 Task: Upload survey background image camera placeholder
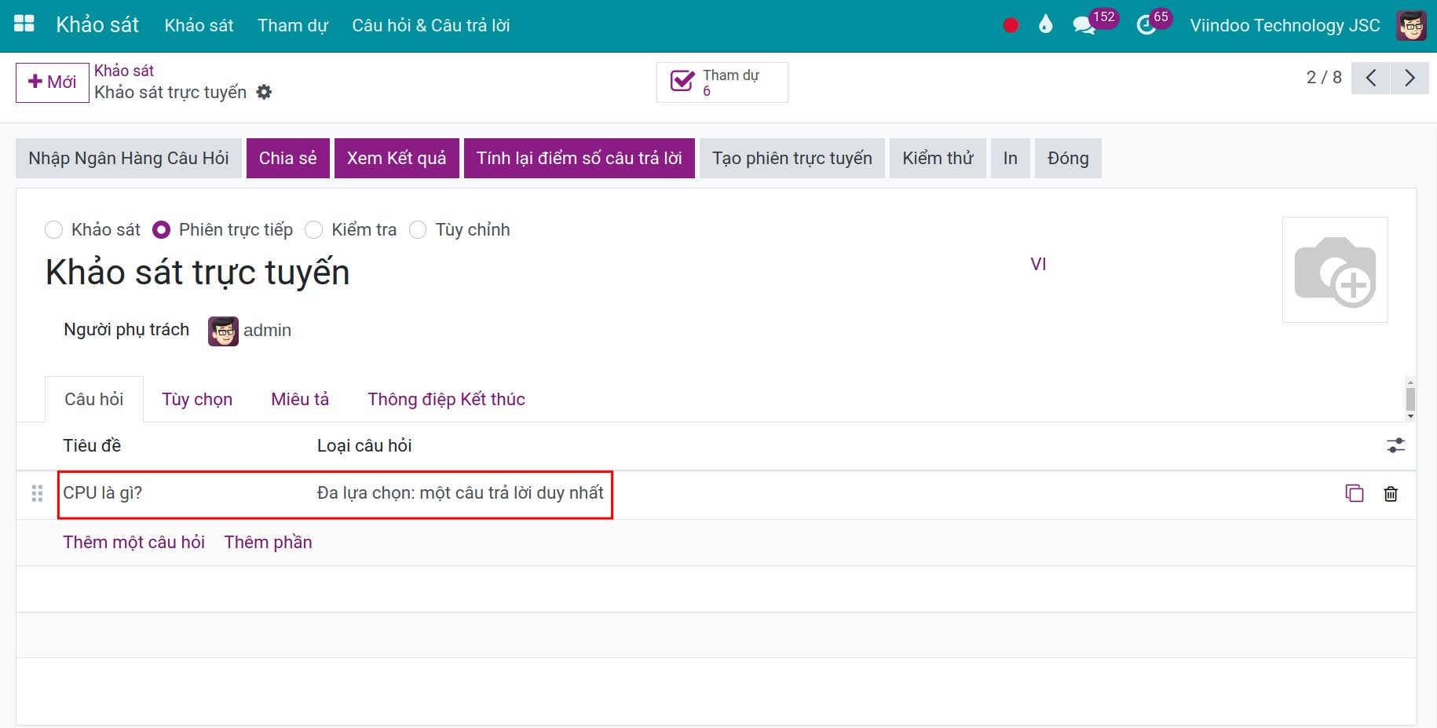pyautogui.click(x=1335, y=269)
